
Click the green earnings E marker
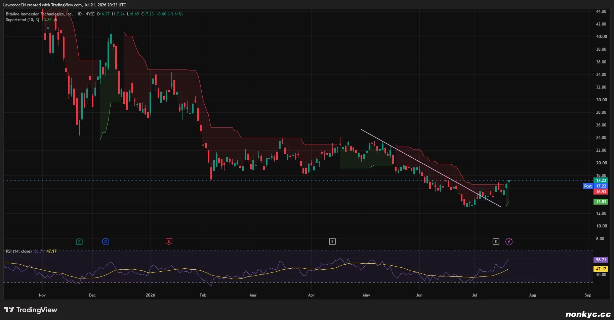tap(79, 242)
